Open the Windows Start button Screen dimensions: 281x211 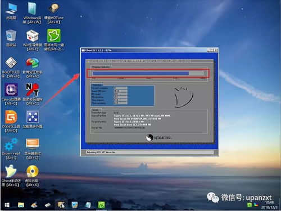click(x=7, y=205)
